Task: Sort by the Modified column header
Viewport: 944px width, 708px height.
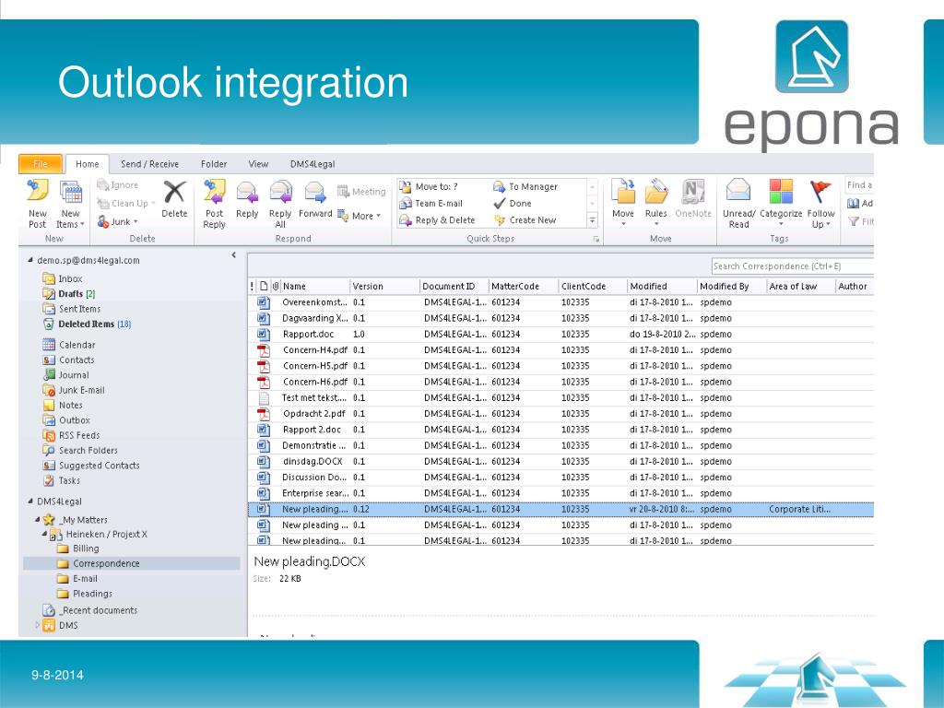Action: coord(662,287)
